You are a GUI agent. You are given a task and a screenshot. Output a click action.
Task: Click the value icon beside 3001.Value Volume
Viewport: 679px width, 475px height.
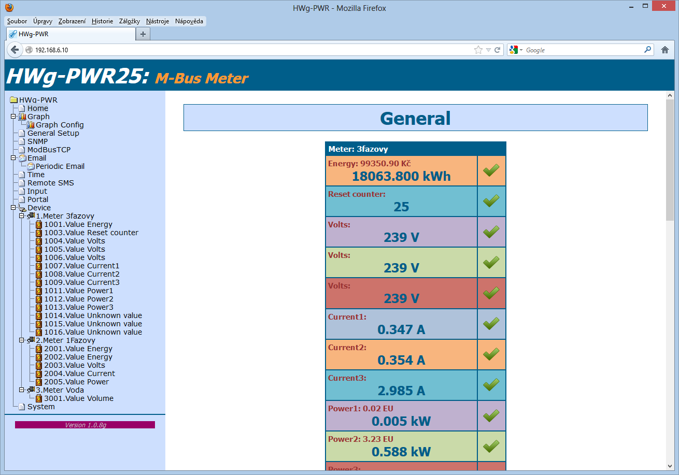(x=39, y=398)
